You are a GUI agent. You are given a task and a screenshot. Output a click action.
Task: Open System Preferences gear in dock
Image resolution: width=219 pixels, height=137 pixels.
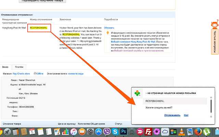tap(90, 132)
